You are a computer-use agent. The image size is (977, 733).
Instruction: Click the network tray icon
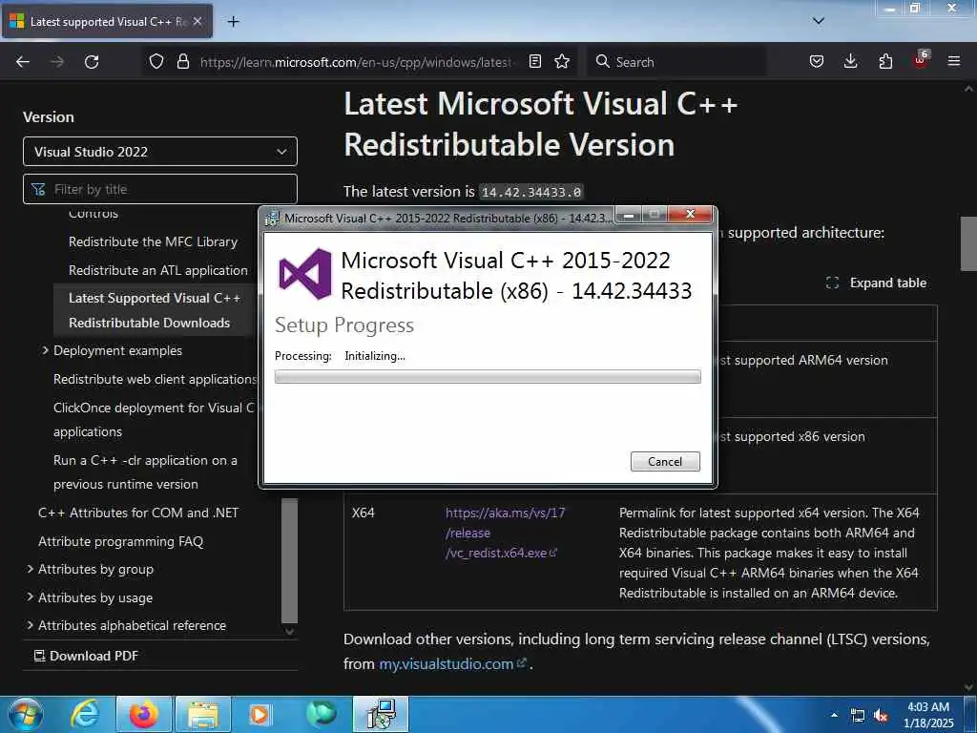858,716
